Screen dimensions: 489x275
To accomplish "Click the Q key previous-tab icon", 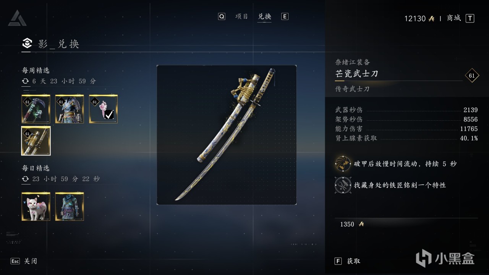I will [x=222, y=16].
